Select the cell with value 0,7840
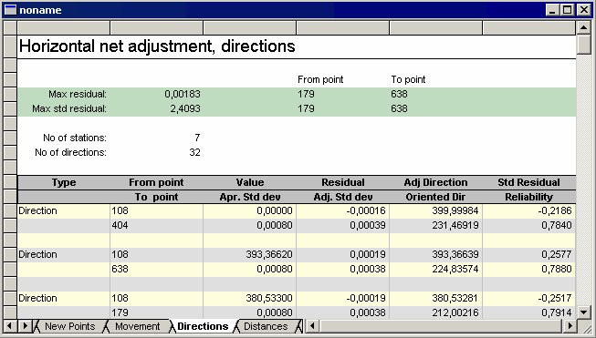This screenshot has height=338, width=596. (x=528, y=225)
